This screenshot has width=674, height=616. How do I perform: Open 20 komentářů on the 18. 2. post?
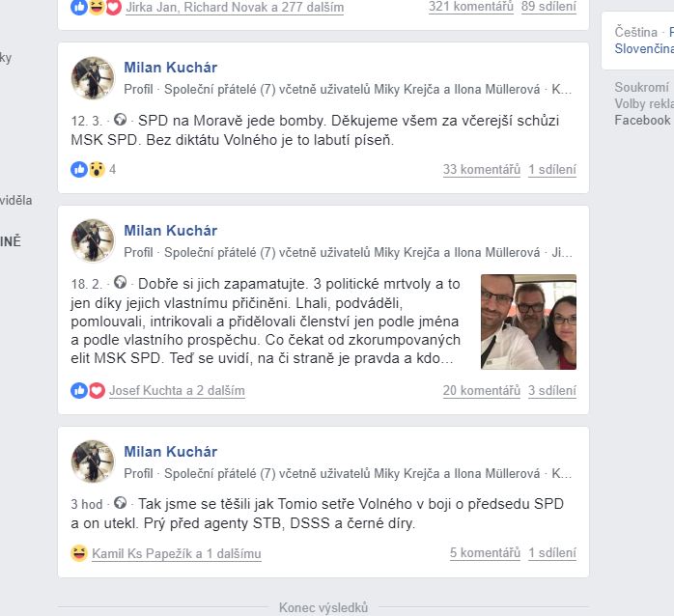coord(482,390)
